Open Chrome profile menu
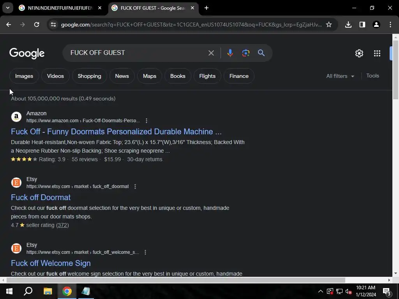The image size is (399, 299). [x=376, y=25]
